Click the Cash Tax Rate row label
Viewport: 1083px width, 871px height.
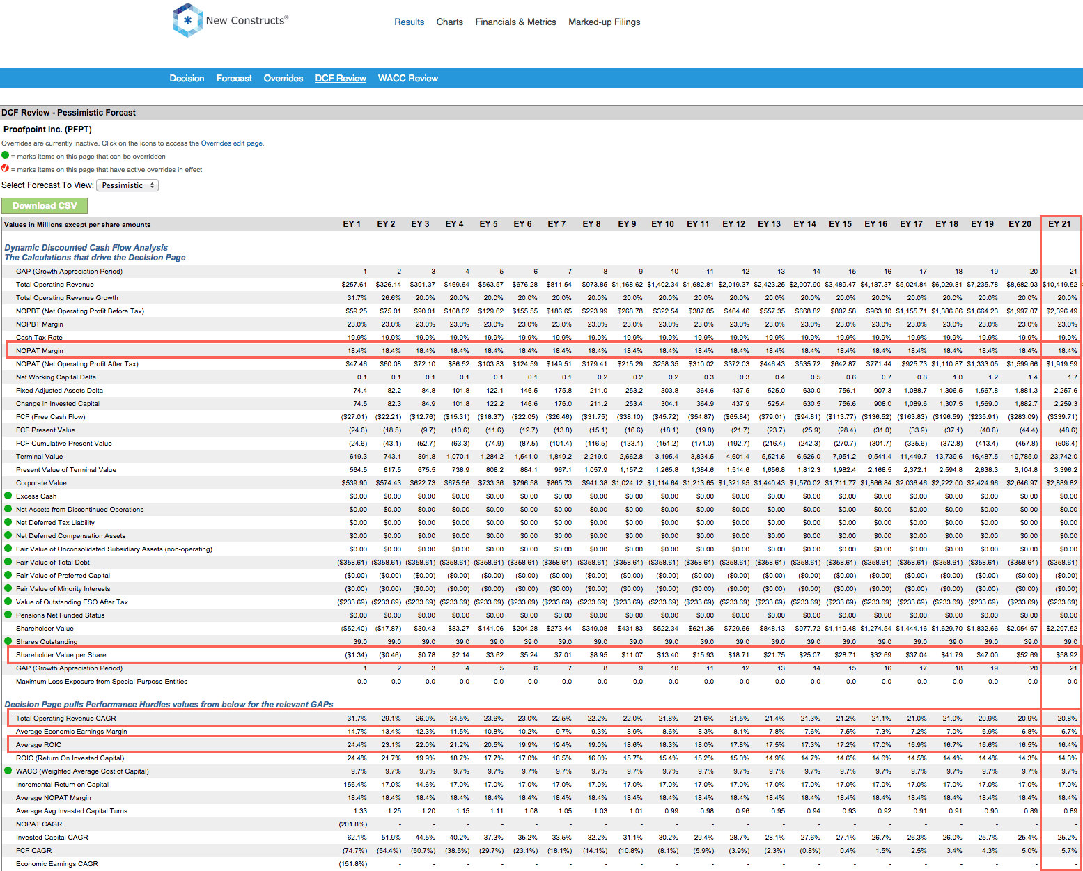coord(39,338)
